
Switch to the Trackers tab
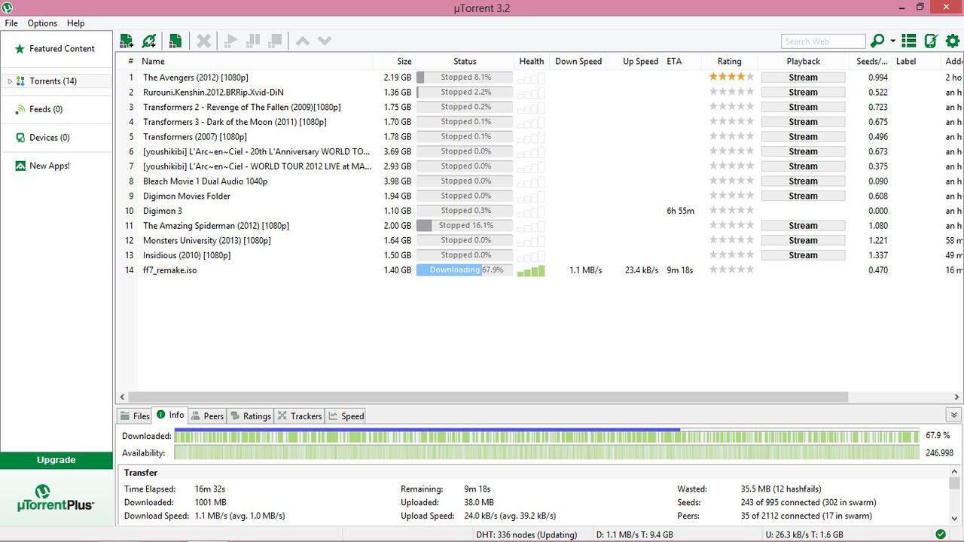[x=300, y=416]
